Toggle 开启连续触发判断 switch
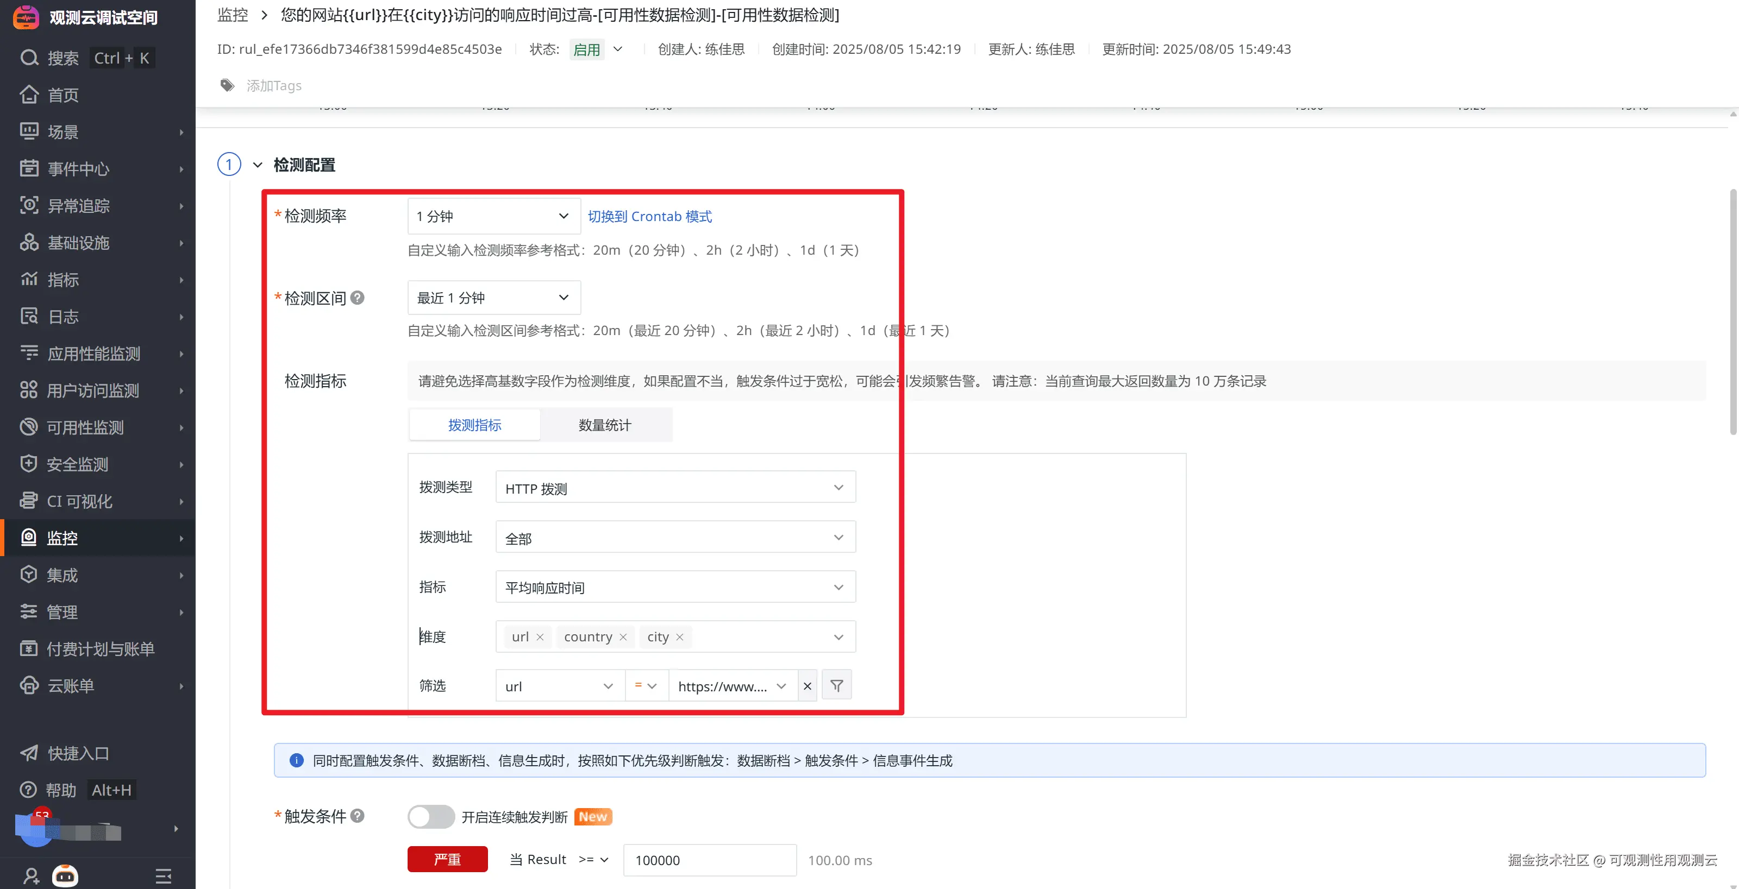The width and height of the screenshot is (1739, 889). tap(431, 817)
